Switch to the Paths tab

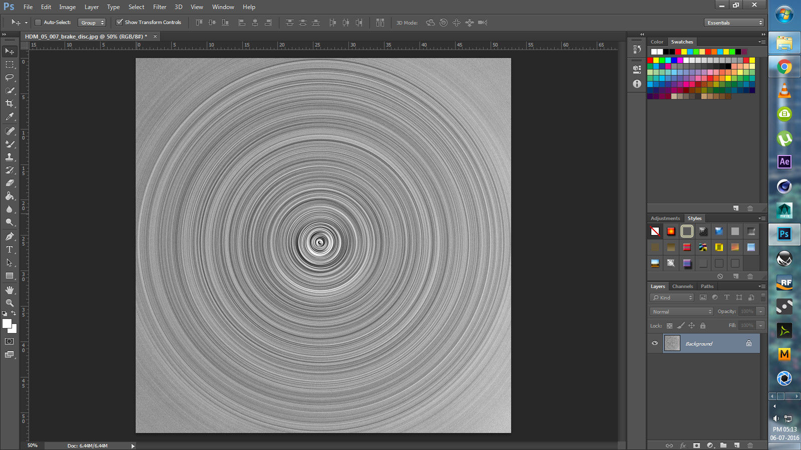[x=707, y=286]
